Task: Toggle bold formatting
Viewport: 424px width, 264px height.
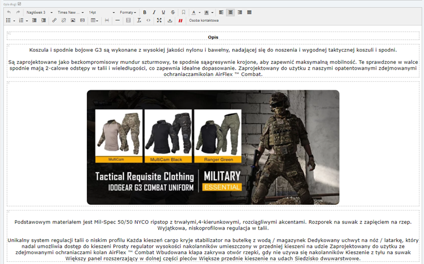Action: [145, 12]
